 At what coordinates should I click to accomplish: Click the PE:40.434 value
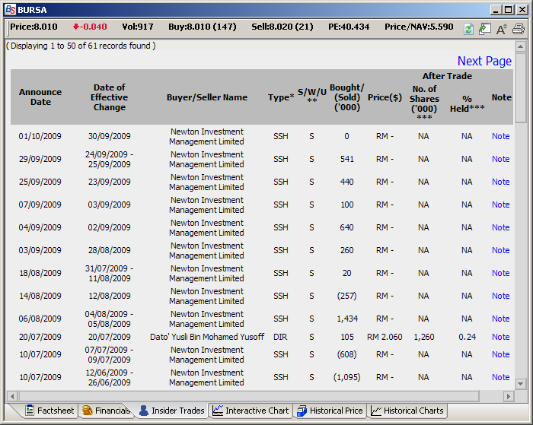(x=349, y=27)
